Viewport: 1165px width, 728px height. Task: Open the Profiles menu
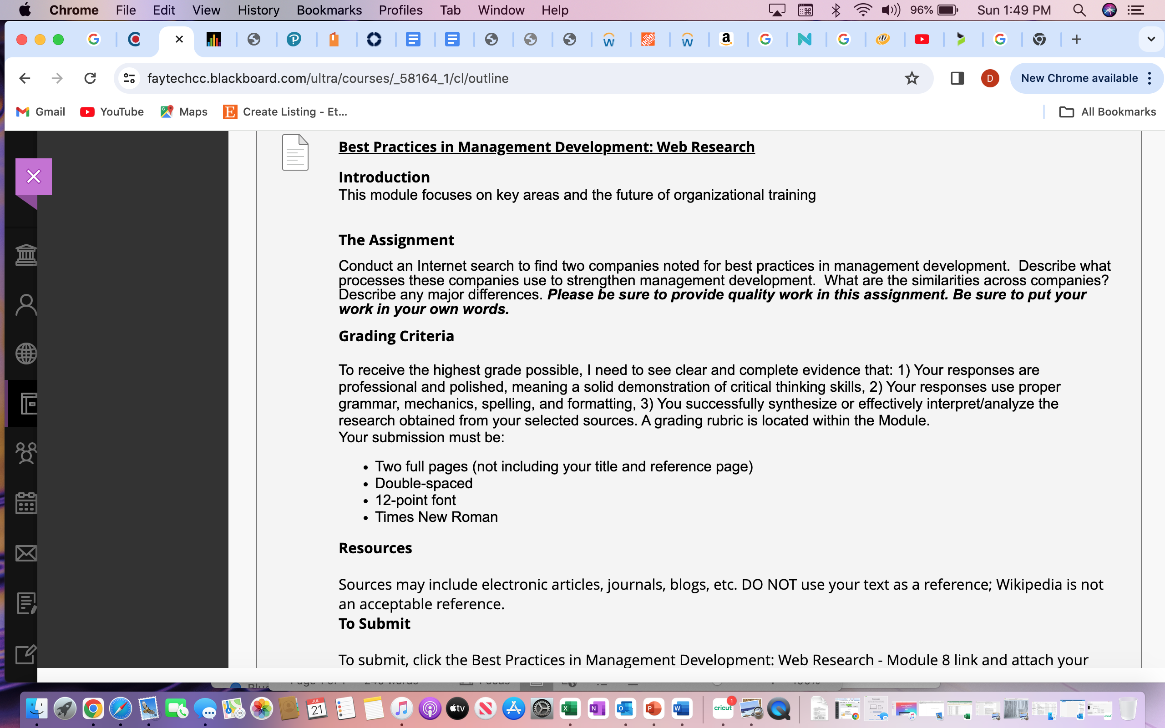pos(400,10)
